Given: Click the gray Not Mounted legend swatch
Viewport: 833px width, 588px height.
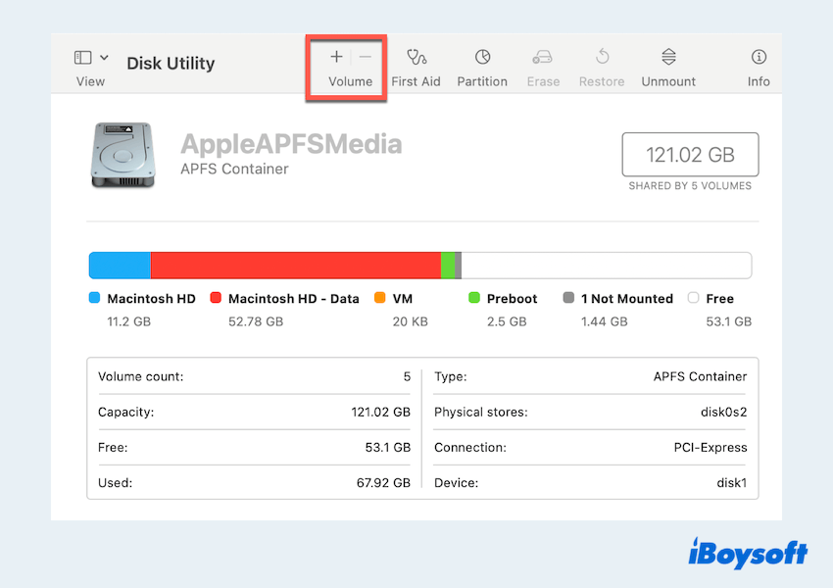Looking at the screenshot, I should point(568,298).
